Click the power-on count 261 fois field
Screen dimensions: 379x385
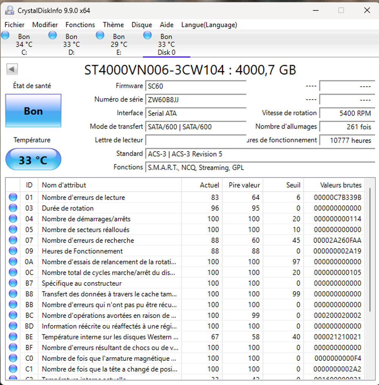(347, 127)
